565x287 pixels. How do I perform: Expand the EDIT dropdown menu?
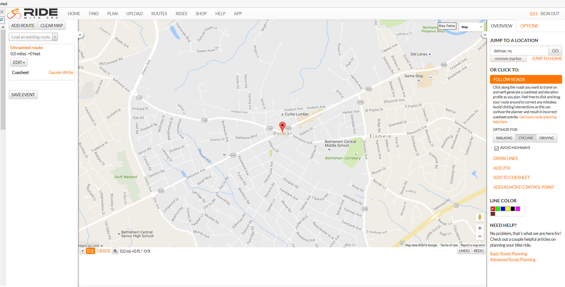[x=19, y=62]
